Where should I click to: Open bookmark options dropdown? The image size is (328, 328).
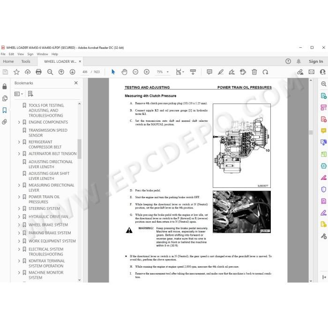pos(19,94)
